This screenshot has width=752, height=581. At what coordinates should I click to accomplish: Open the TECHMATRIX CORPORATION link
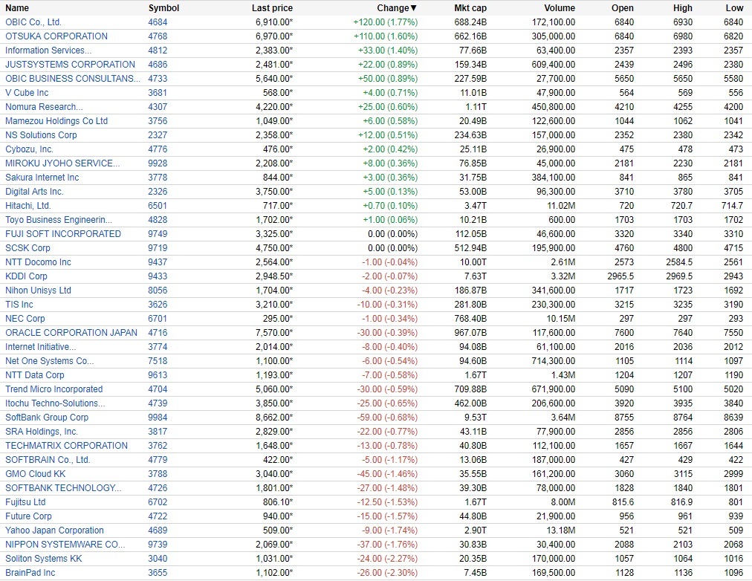(x=66, y=446)
